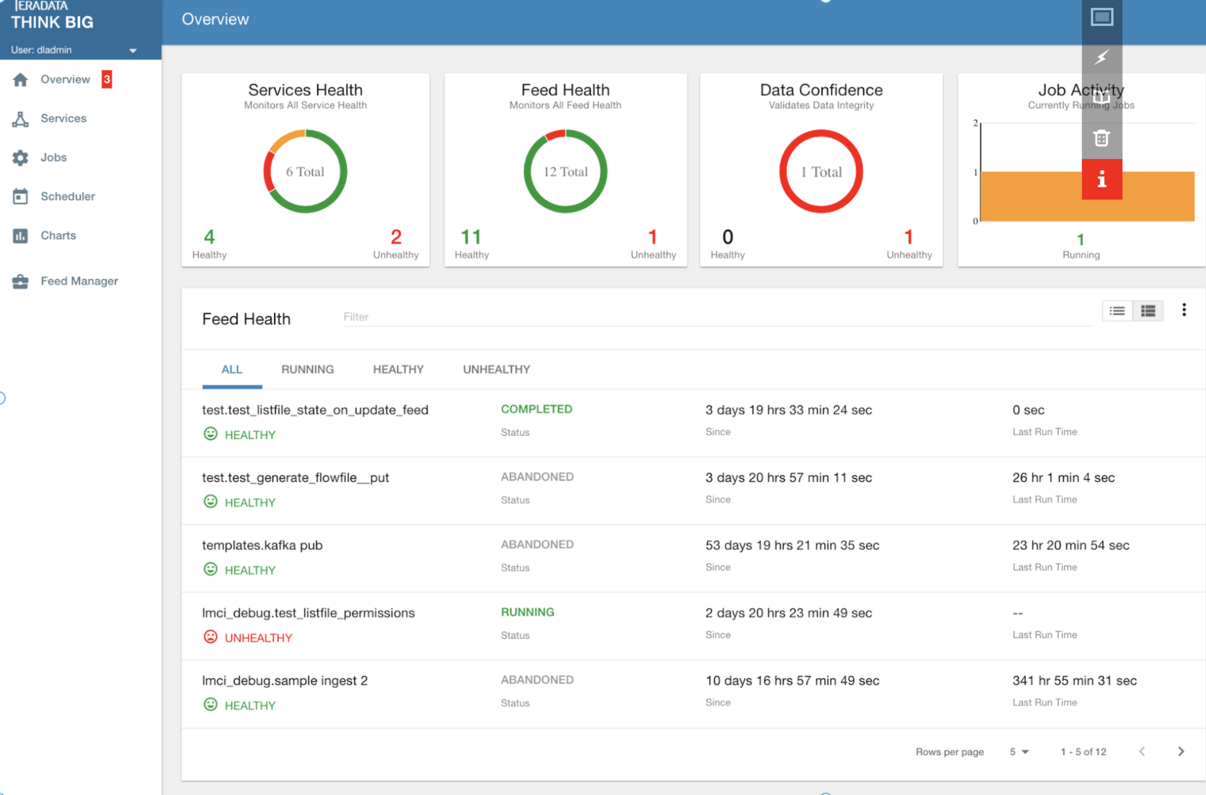Open Overview via the home icon
The height and width of the screenshot is (795, 1206).
[x=21, y=79]
